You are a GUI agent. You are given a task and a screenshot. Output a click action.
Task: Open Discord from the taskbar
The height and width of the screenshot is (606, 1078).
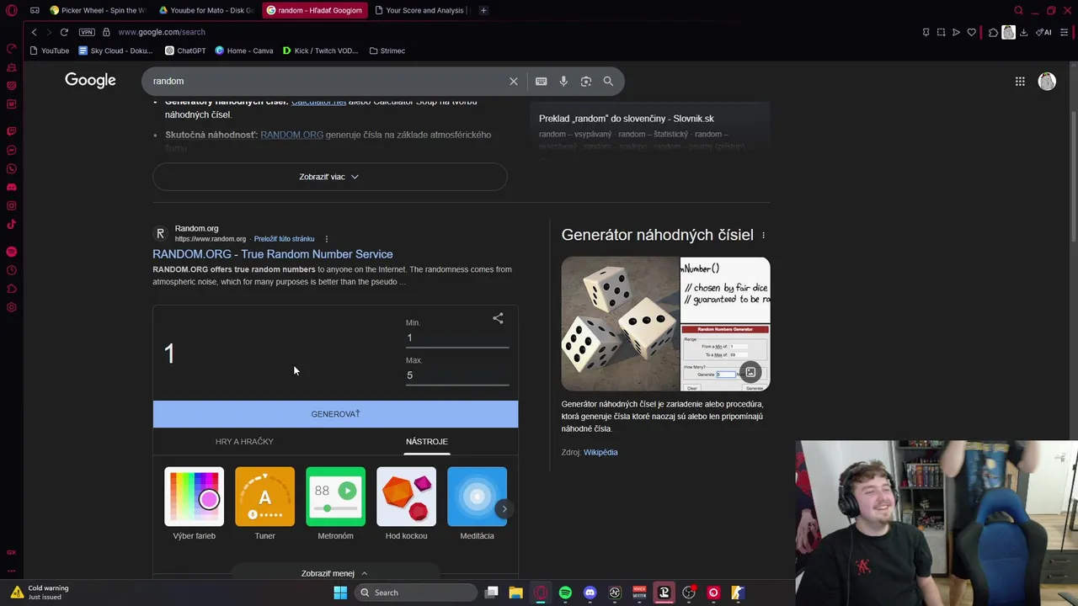pyautogui.click(x=590, y=593)
